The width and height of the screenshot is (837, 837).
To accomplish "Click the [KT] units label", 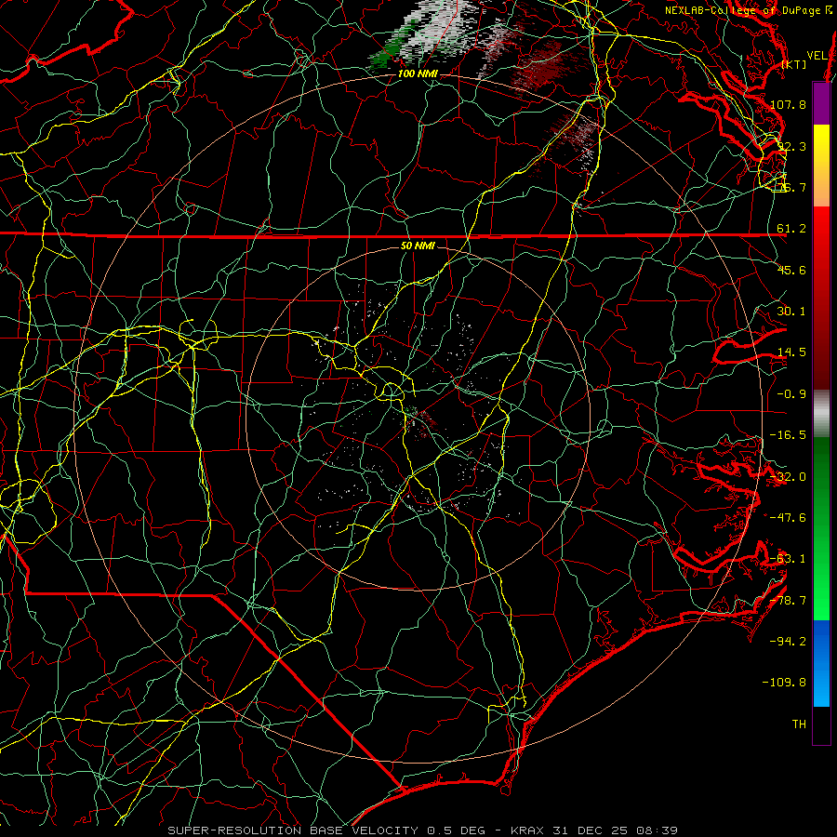I will (x=793, y=64).
